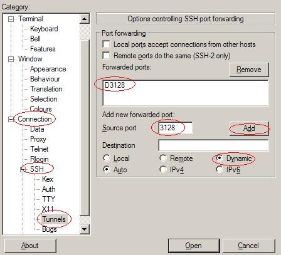Enable remote ports do the same checkbox
Screen dimensions: 281x255
106,55
